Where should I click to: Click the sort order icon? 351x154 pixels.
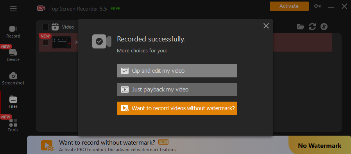point(324,27)
